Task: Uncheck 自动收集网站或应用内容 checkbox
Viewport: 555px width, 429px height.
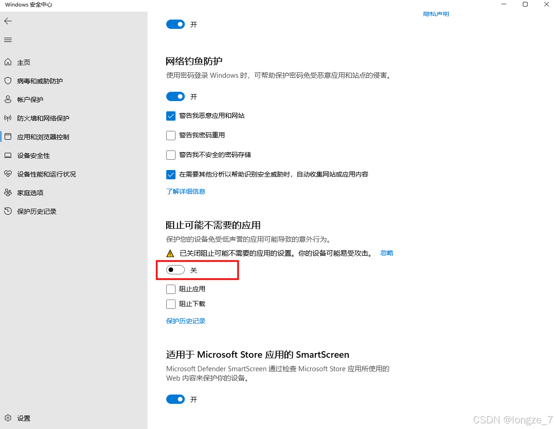Action: 171,174
